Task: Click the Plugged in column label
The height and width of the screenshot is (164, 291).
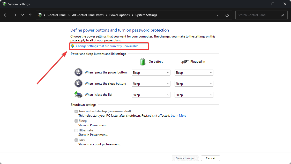Action: 198,62
